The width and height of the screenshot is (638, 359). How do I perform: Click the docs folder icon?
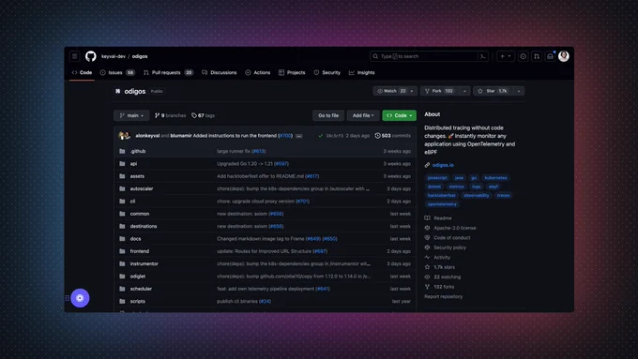click(x=122, y=239)
